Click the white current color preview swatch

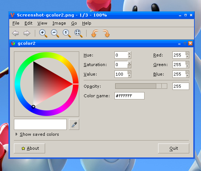(40, 124)
